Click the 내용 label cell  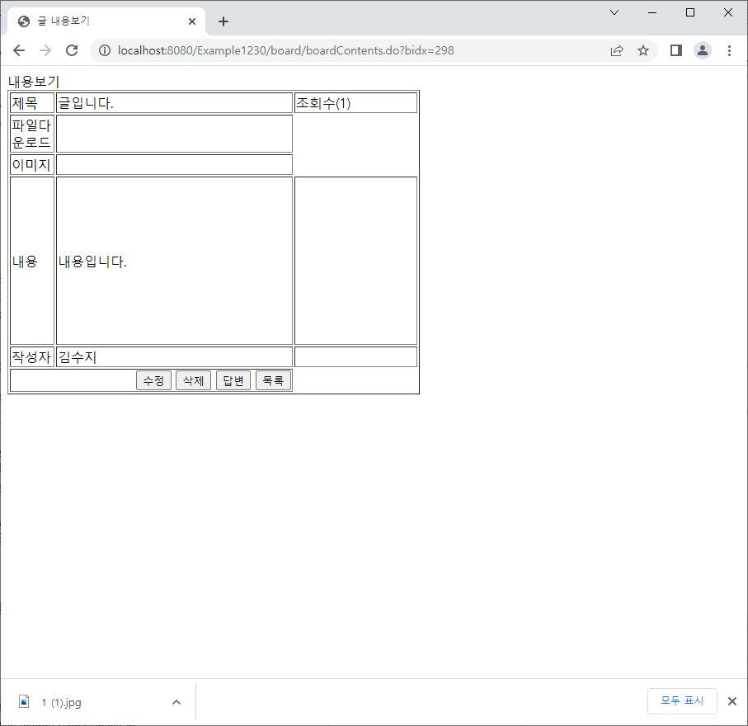point(32,261)
